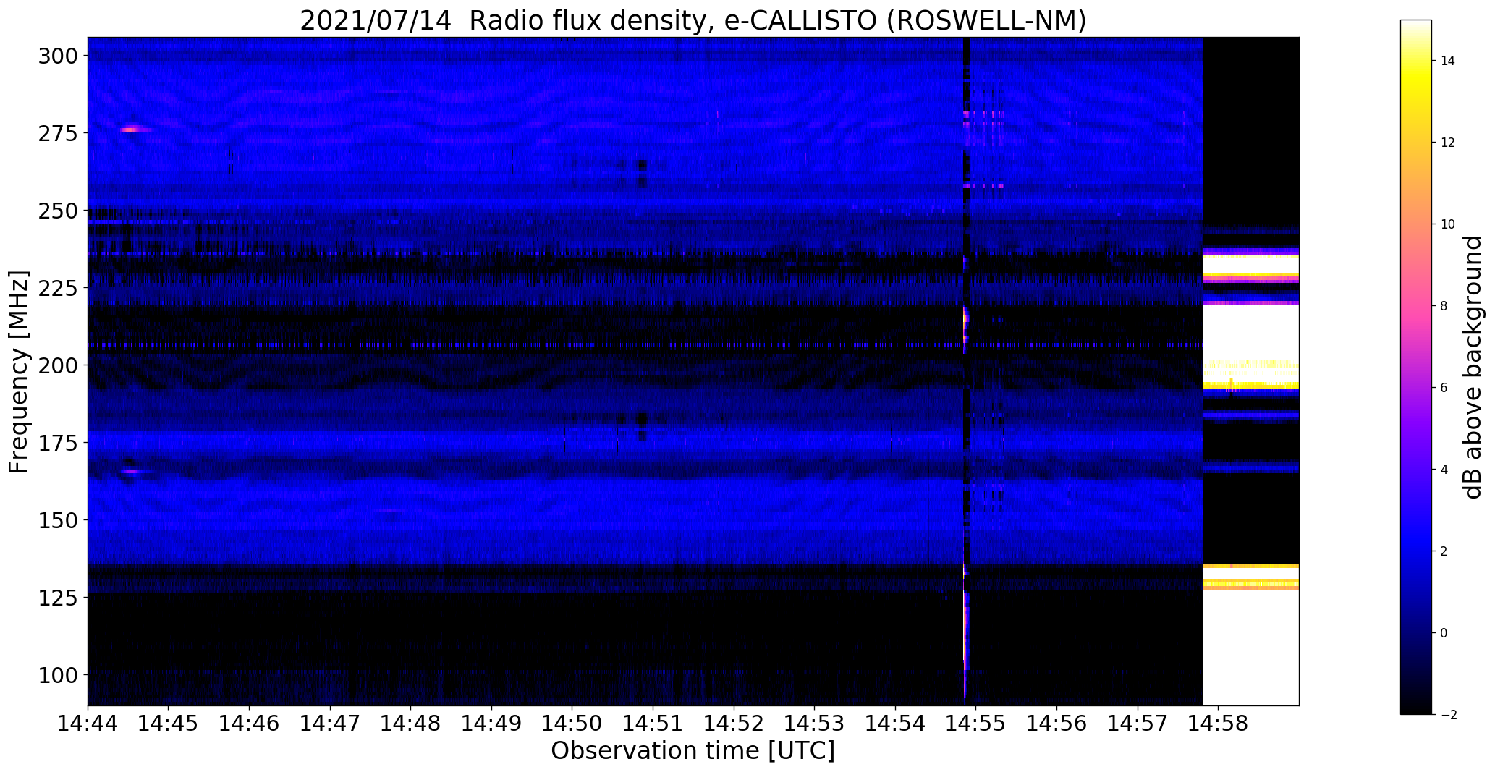Click the 14:48 time tick label

point(411,723)
